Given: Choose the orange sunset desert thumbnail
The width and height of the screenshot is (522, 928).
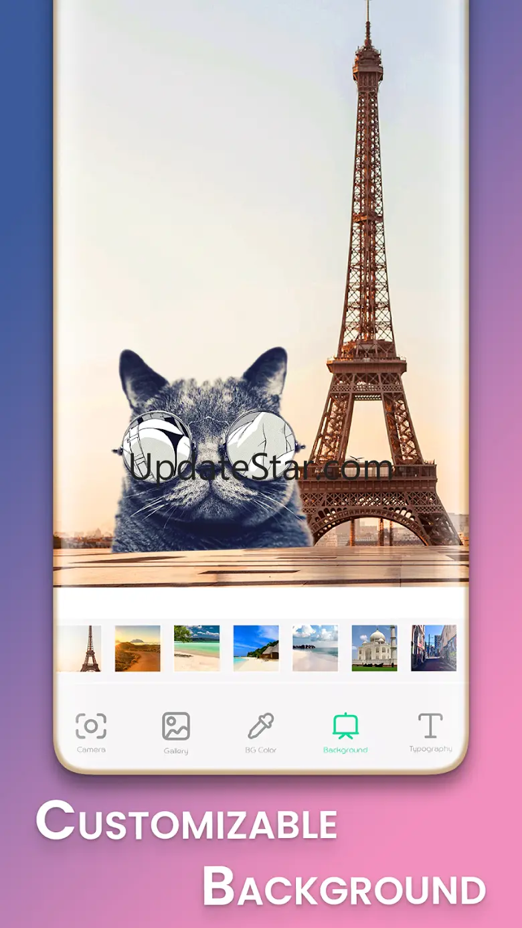Looking at the screenshot, I should [x=138, y=648].
